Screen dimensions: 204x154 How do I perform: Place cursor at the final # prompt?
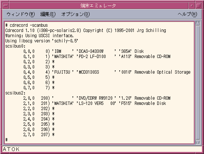pyautogui.click(x=6, y=140)
